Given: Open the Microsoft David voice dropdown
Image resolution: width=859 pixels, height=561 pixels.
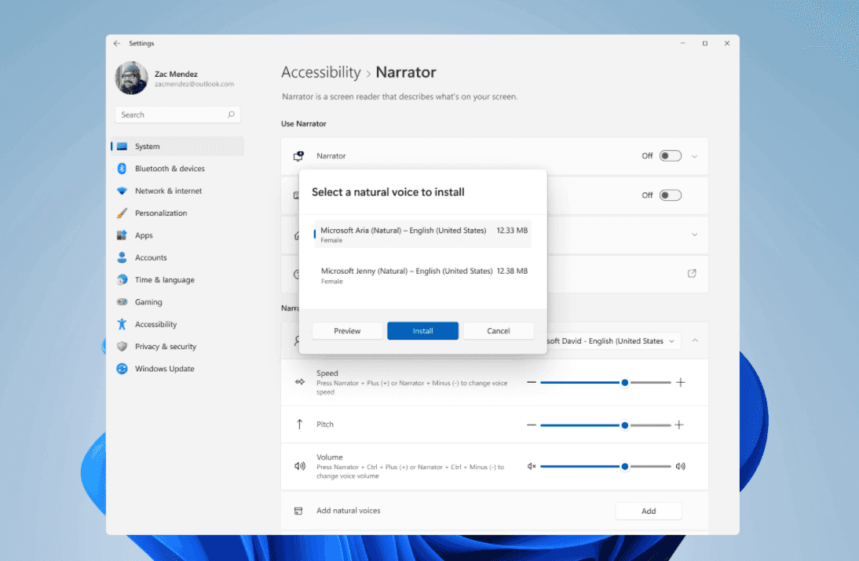Looking at the screenshot, I should [614, 341].
